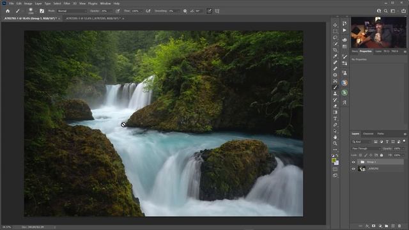Click the Add layer style fx icon
The image size is (409, 230).
coord(367,226)
